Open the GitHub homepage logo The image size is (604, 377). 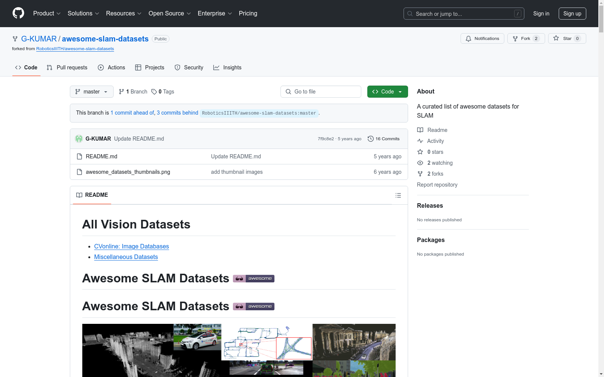click(18, 13)
